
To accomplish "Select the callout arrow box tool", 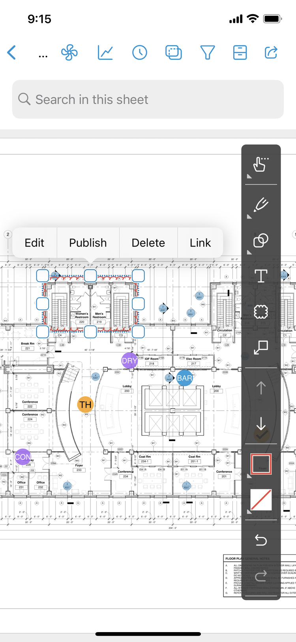I will pyautogui.click(x=261, y=347).
